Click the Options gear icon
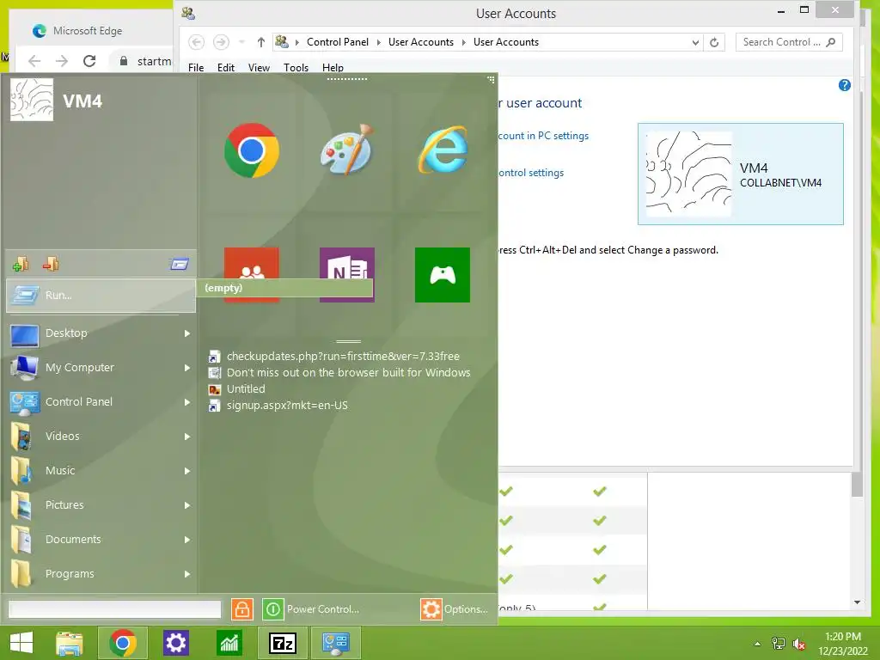 (x=431, y=609)
